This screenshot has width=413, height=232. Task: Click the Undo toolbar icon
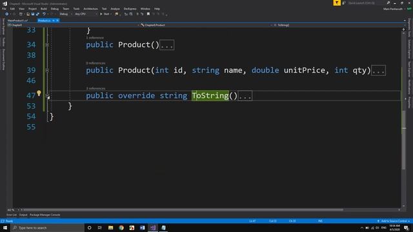point(44,14)
